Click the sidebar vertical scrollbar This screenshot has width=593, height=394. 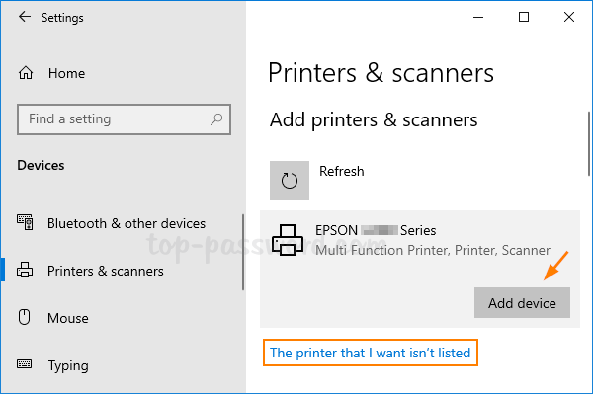[243, 252]
